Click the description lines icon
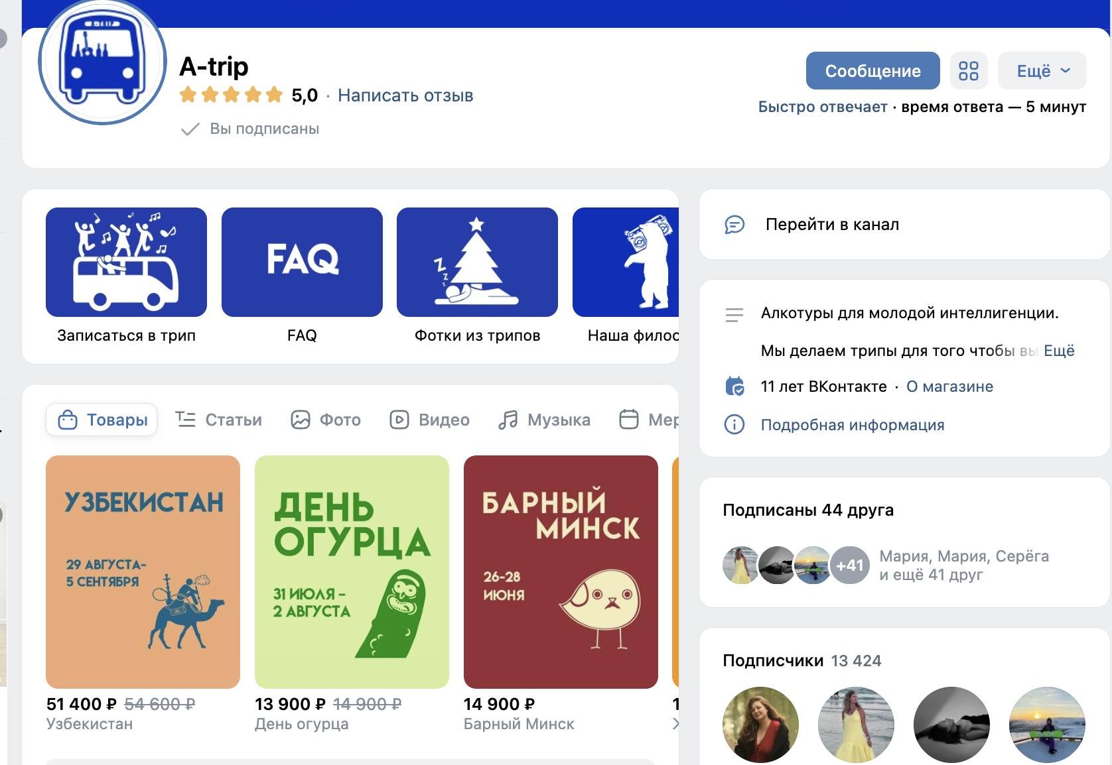 click(734, 315)
